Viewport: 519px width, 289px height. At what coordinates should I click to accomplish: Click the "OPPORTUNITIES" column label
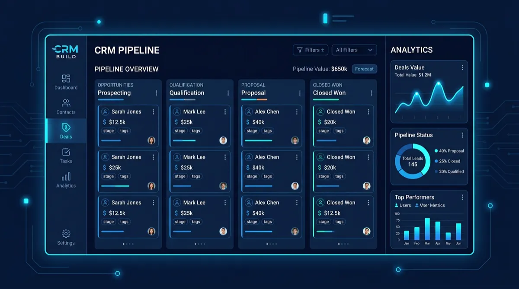[115, 85]
